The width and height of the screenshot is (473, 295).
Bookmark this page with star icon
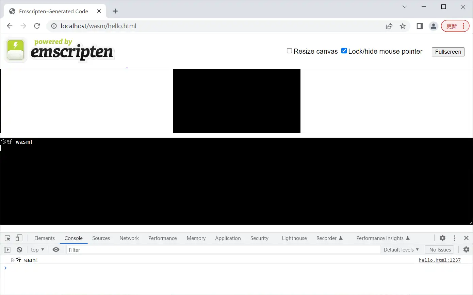(403, 26)
